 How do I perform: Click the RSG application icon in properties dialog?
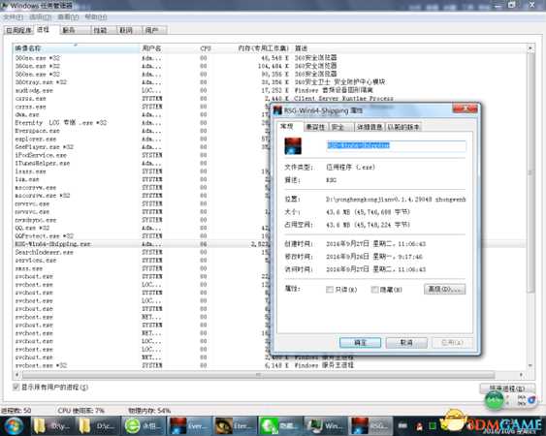click(x=293, y=146)
